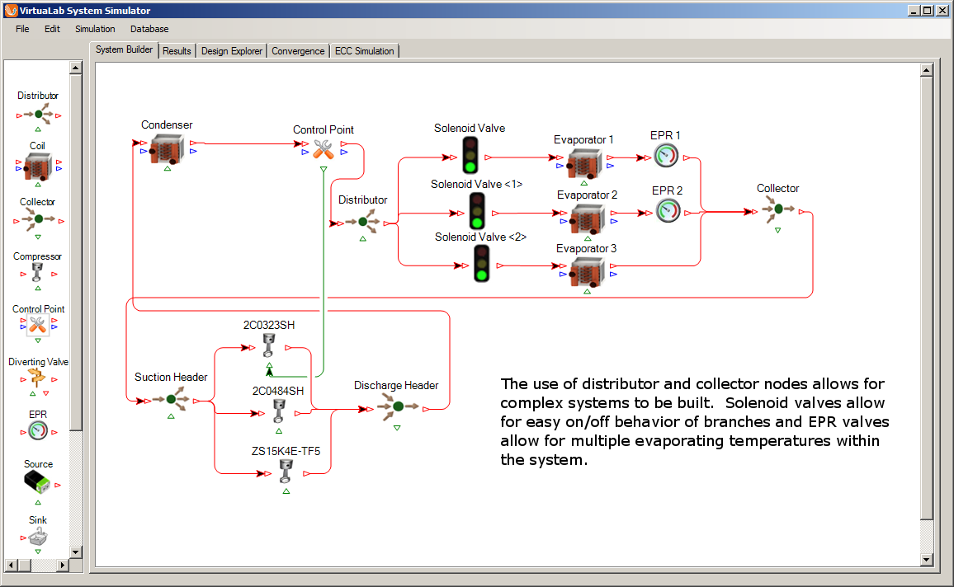Click the Discharge Header node
The image size is (954, 587).
point(397,406)
